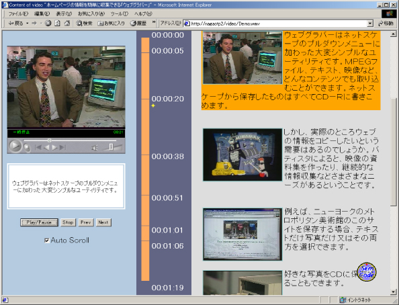
Task: Jump to timeline timestamp 00:00:51
Action: tap(167, 198)
